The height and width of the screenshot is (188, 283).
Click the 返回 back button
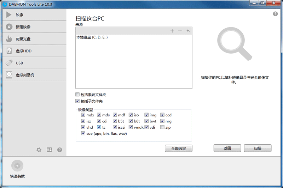(x=227, y=148)
